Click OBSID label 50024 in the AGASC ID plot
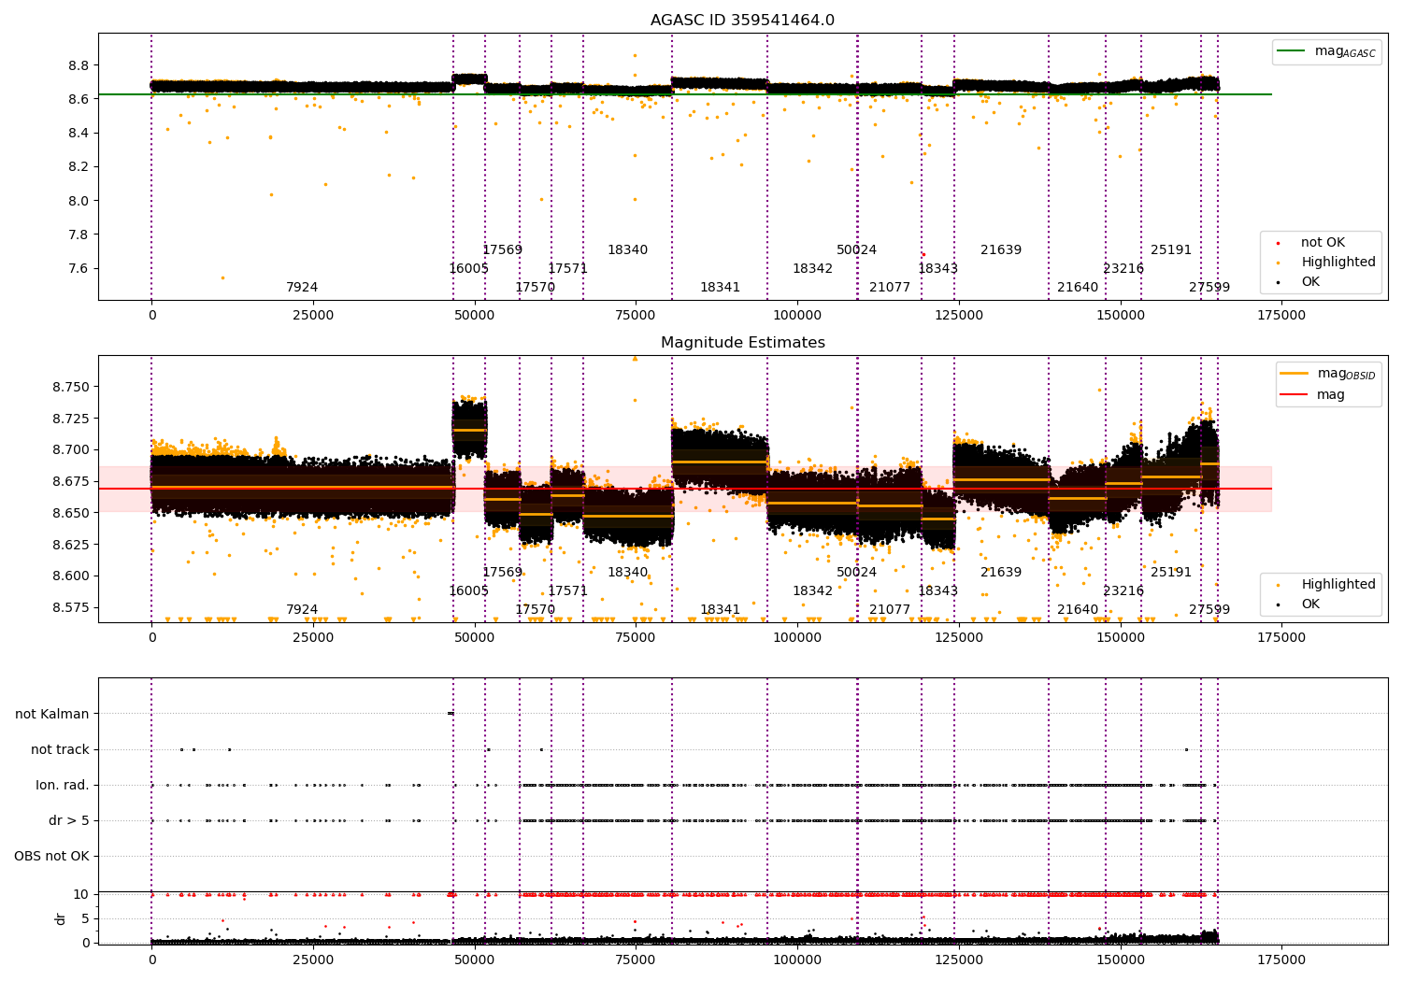The image size is (1402, 981). [x=856, y=250]
